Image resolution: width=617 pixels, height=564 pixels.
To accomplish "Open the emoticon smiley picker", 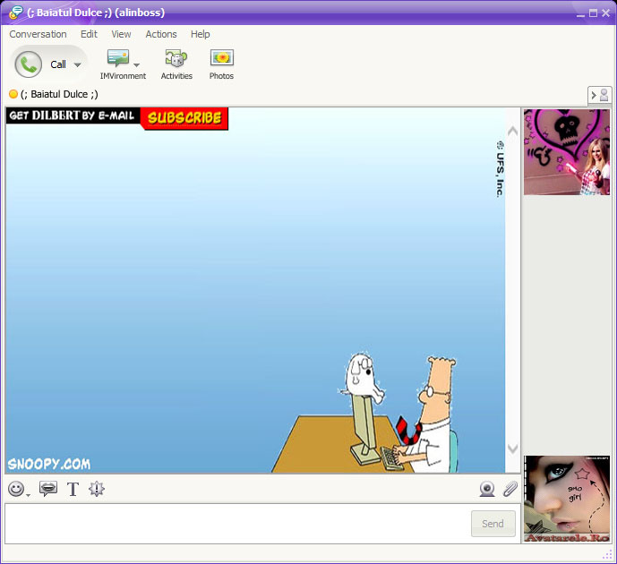I will (16, 490).
